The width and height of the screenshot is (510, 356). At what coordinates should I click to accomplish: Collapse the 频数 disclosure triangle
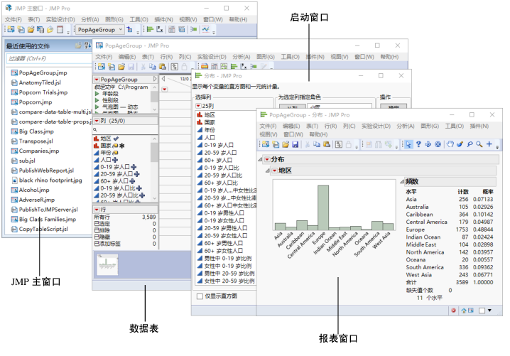[402, 182]
